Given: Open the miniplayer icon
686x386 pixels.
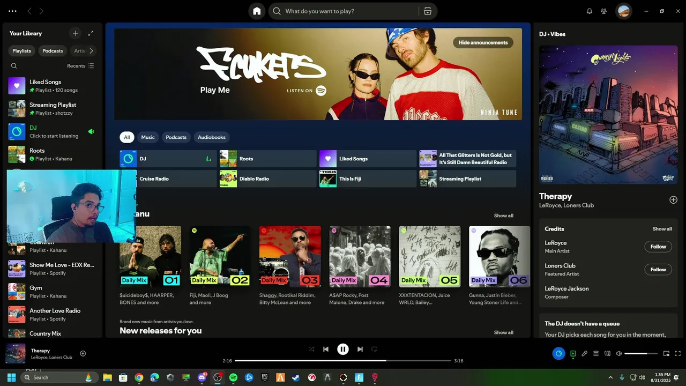Looking at the screenshot, I should click(x=666, y=353).
